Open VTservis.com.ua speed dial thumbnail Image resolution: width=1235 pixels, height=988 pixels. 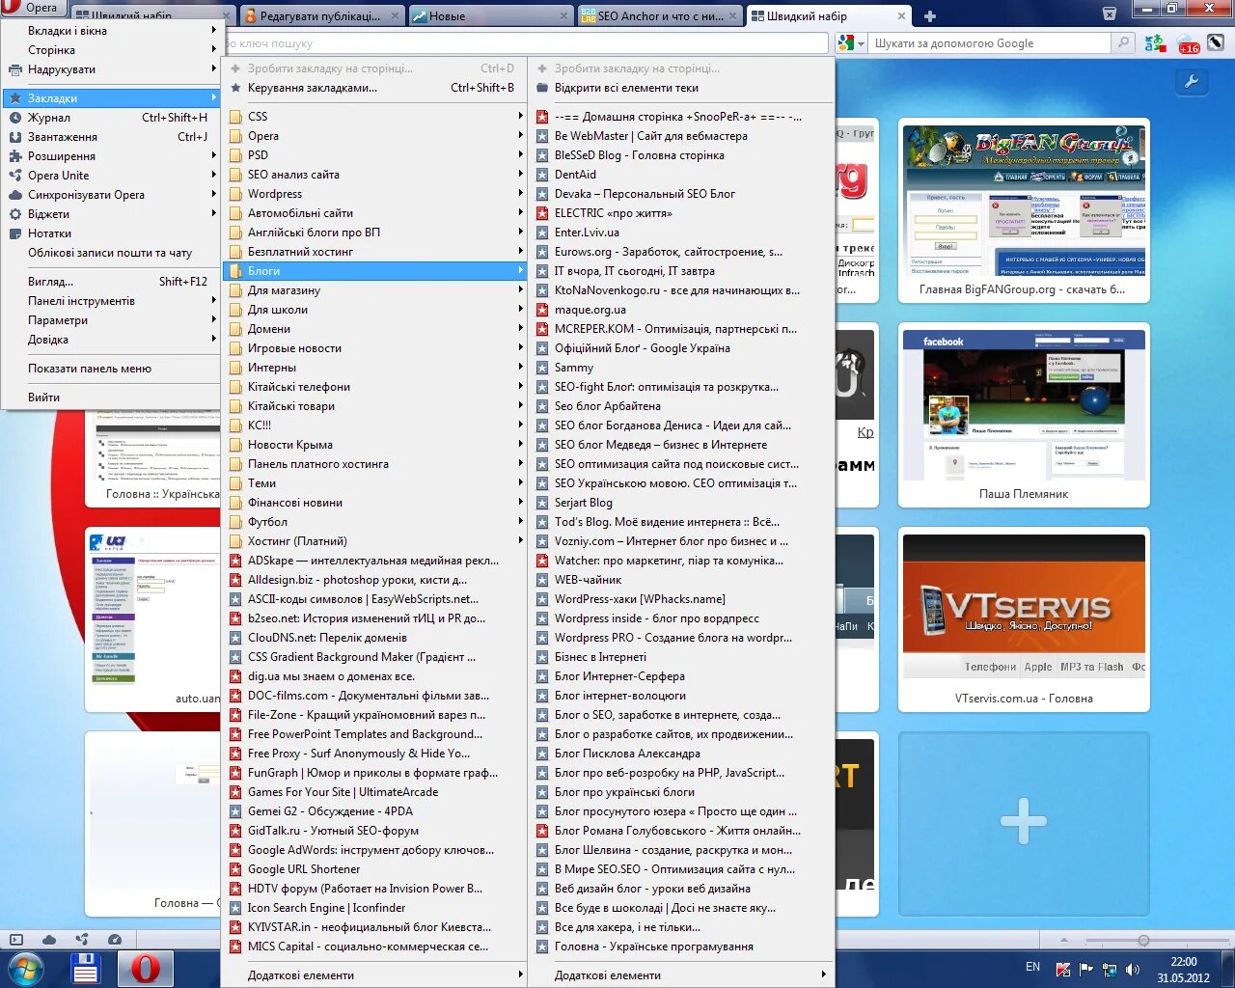(1024, 619)
